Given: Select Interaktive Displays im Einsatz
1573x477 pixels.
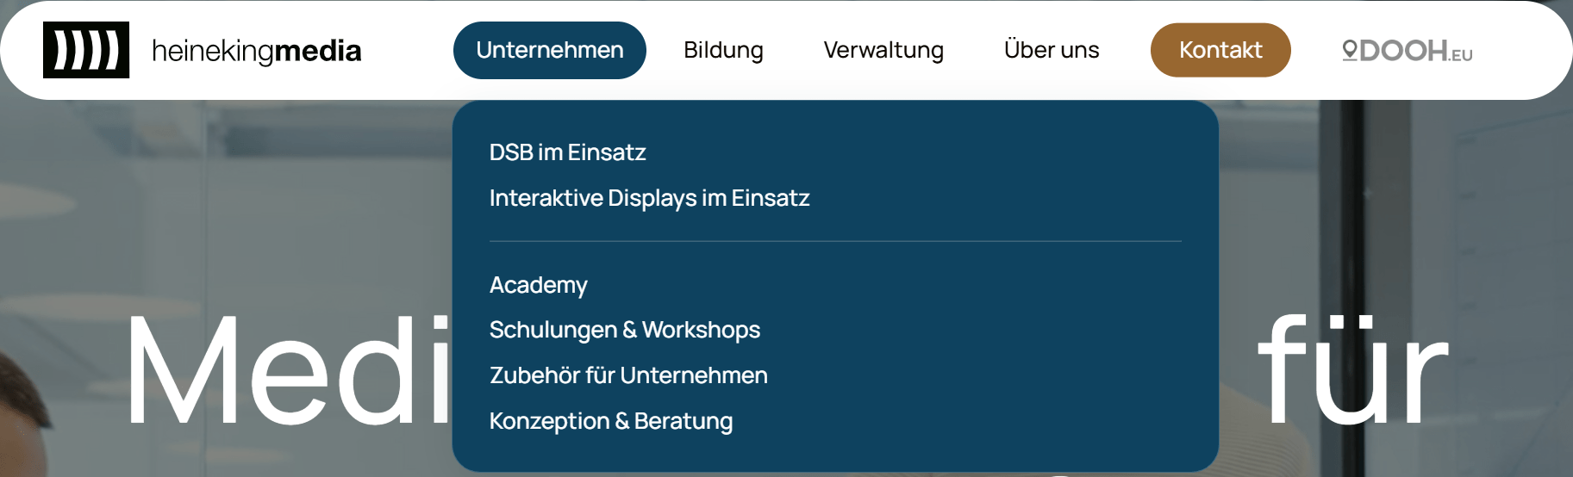Looking at the screenshot, I should pos(649,198).
